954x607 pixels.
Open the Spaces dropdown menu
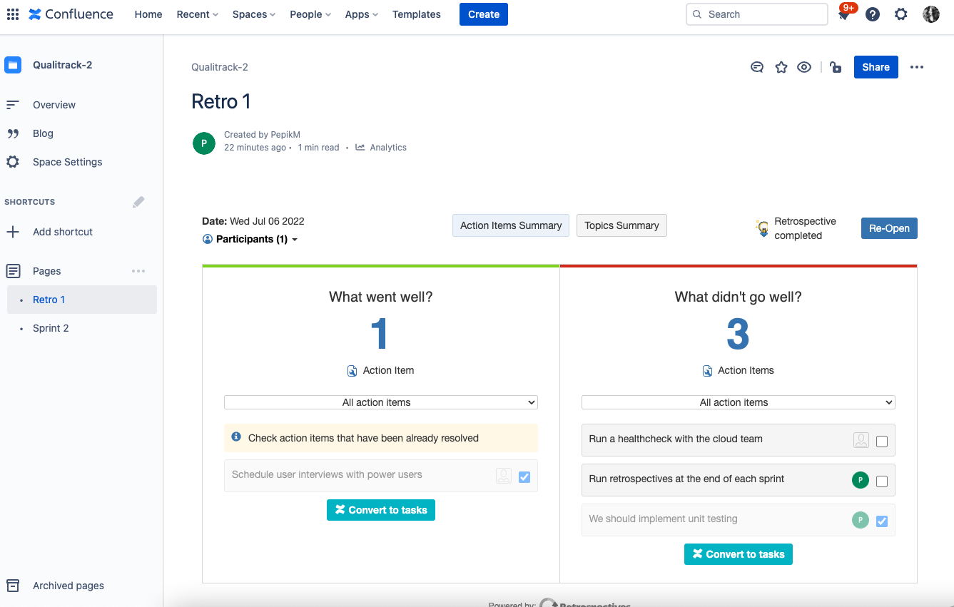(x=253, y=14)
